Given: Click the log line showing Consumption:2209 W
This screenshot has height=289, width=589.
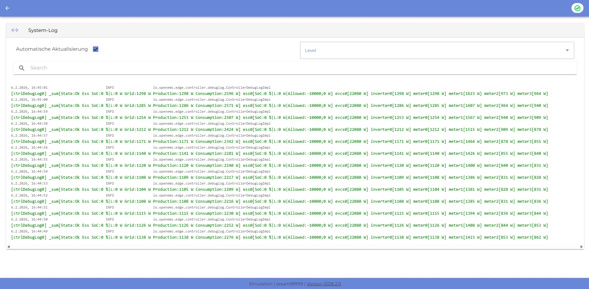Looking at the screenshot, I should click(x=279, y=189).
